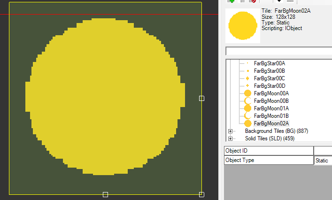Click the tile search input field
This screenshot has width=332, height=200.
click(x=278, y=51)
